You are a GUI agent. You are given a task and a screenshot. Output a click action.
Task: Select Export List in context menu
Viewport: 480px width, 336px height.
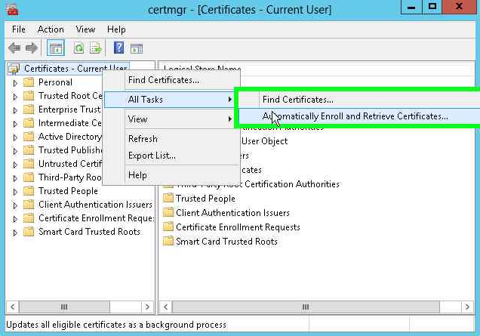point(171,156)
